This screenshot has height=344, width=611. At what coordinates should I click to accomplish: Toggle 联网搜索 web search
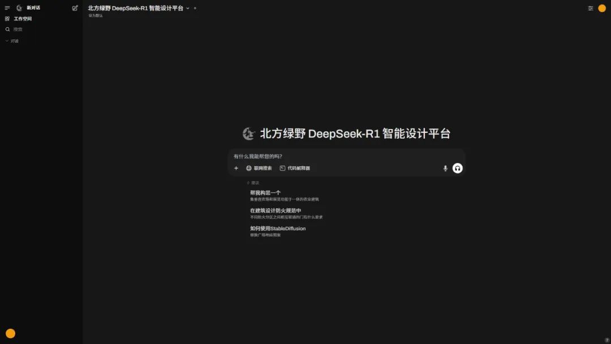[259, 168]
